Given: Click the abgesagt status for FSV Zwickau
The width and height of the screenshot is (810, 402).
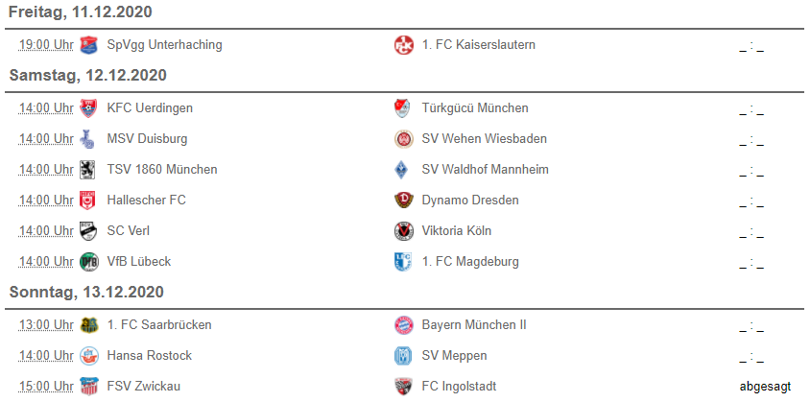Looking at the screenshot, I should pos(765,387).
